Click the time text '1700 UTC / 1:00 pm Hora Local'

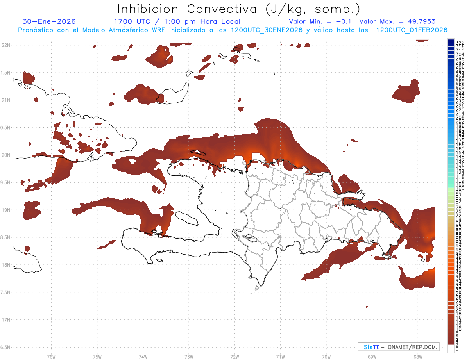(177, 21)
